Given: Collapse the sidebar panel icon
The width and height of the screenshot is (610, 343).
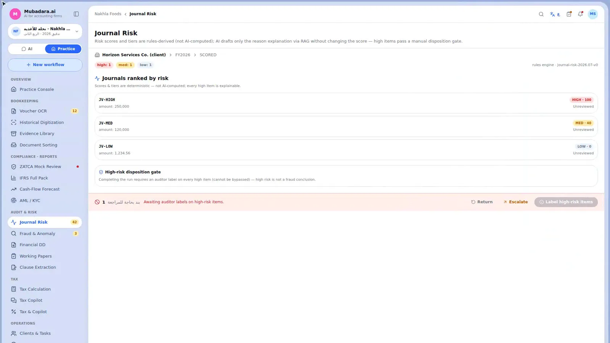Looking at the screenshot, I should tap(76, 14).
